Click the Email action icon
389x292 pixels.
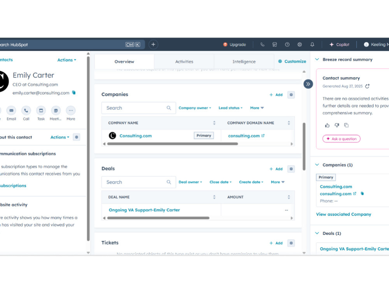pos(11,111)
